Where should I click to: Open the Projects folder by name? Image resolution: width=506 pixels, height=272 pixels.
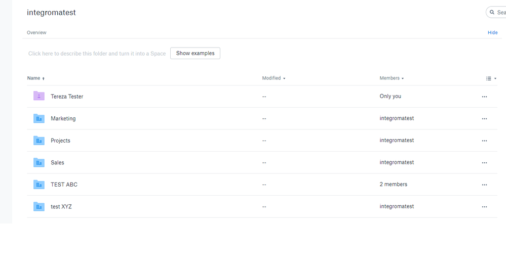click(x=60, y=141)
